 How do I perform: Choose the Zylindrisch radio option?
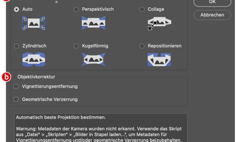16,46
